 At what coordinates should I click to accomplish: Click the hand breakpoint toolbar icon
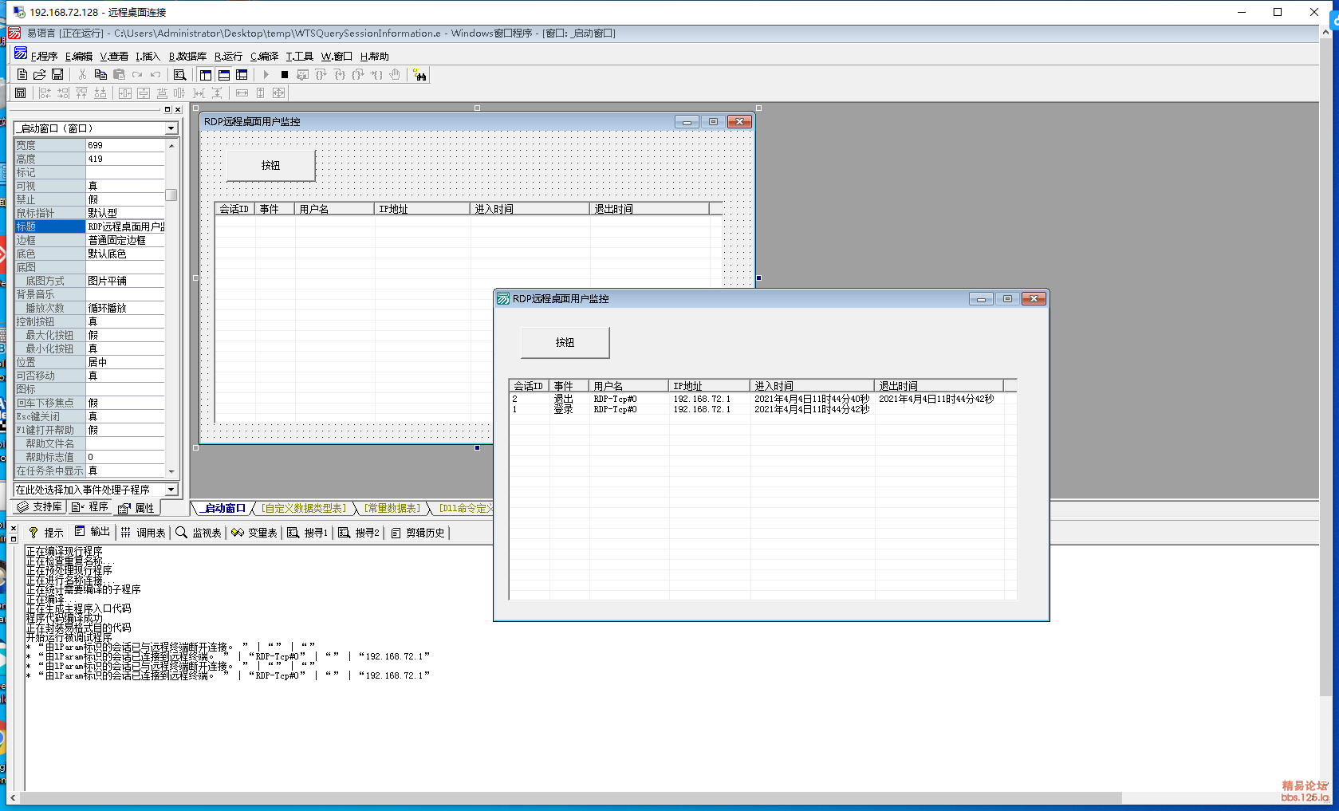(395, 74)
